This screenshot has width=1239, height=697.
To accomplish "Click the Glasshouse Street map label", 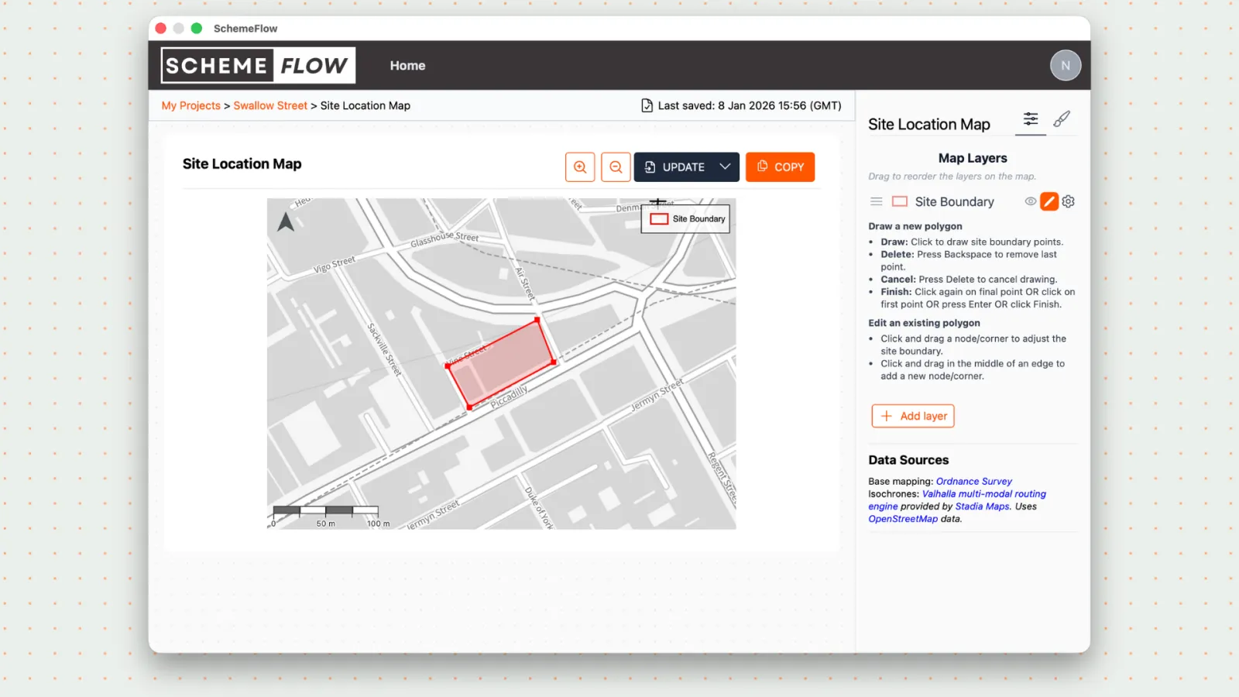I will click(x=444, y=239).
